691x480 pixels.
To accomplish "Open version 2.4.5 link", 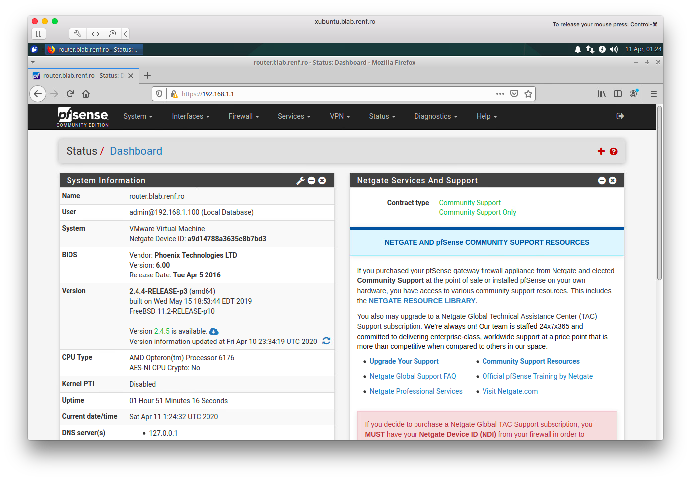I will pyautogui.click(x=162, y=331).
